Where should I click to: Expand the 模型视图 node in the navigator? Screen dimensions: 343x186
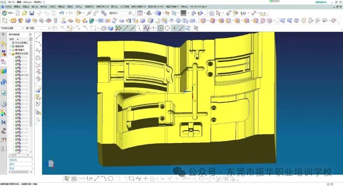(10, 46)
